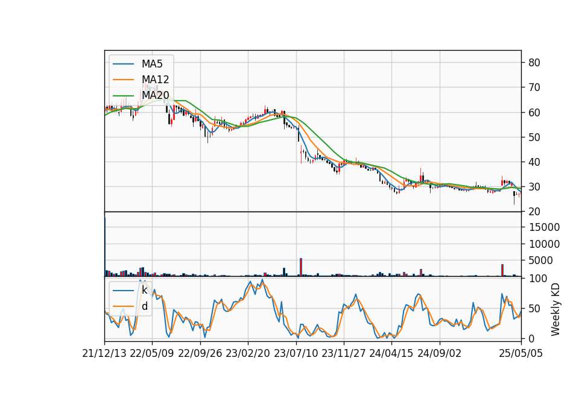Screen dimensions: 579x416
Task: Click the price axis value 20
Action: (534, 212)
